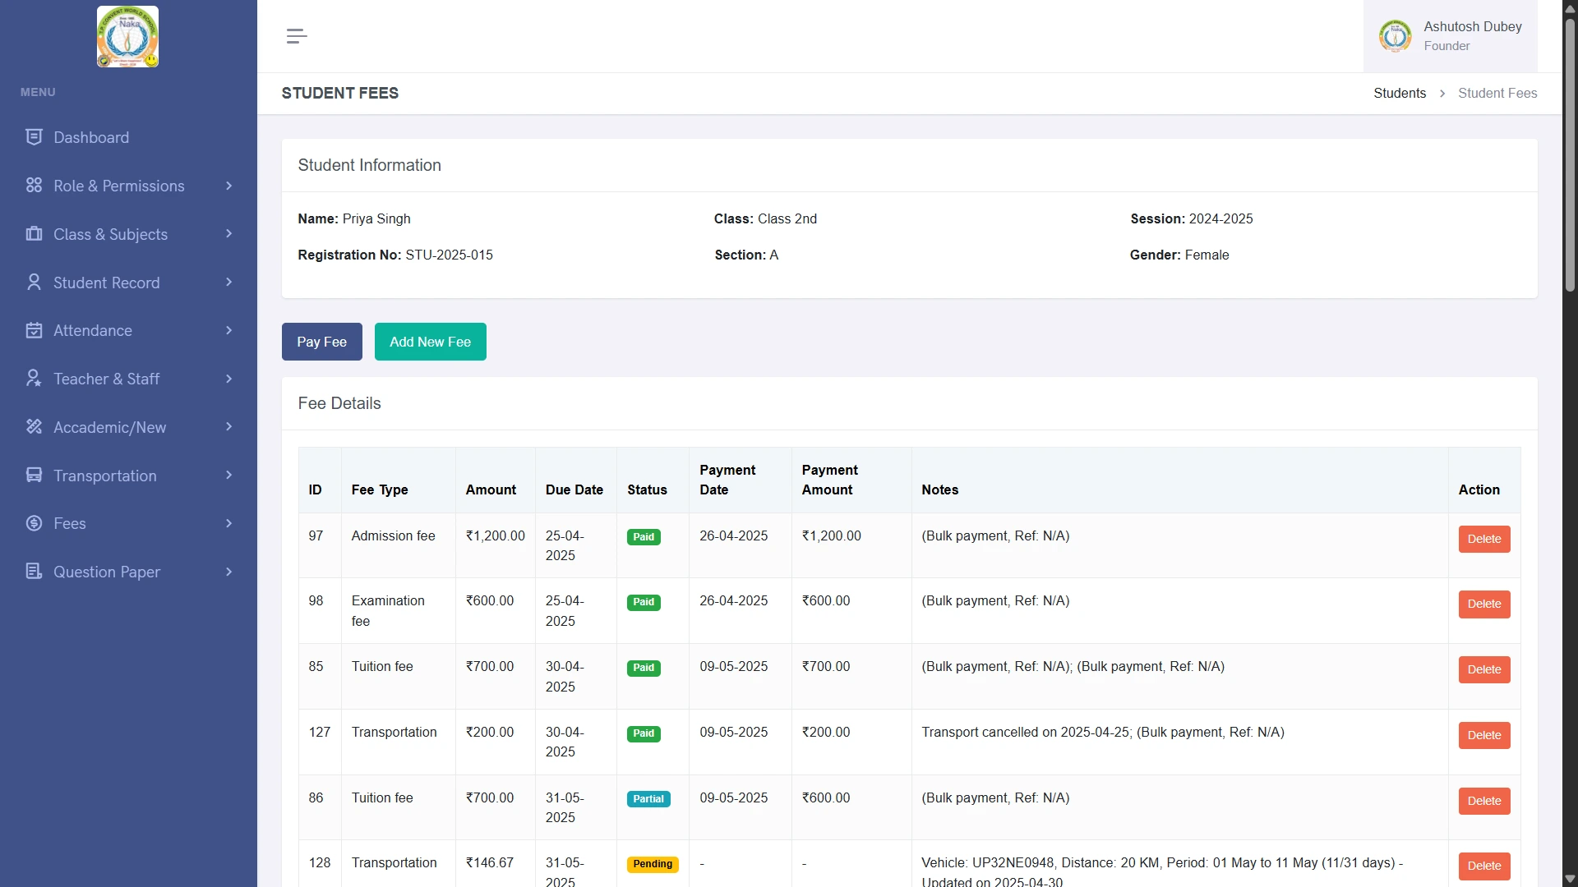The height and width of the screenshot is (887, 1578).
Task: Open Ashutosh Dubey profile menu
Action: tap(1450, 36)
